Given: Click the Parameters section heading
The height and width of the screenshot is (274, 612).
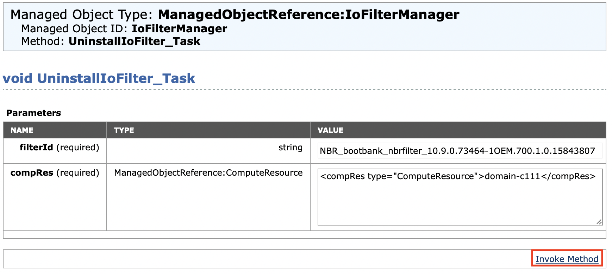Looking at the screenshot, I should tap(33, 113).
